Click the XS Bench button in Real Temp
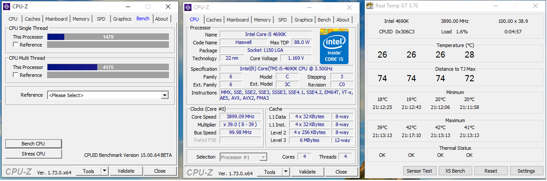547x181 pixels. click(455, 171)
